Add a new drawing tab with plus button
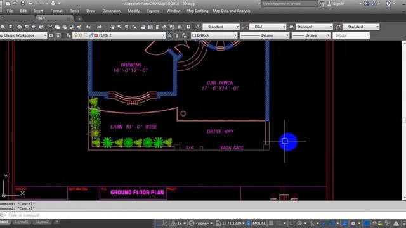This screenshot has height=228, width=406. point(79,18)
